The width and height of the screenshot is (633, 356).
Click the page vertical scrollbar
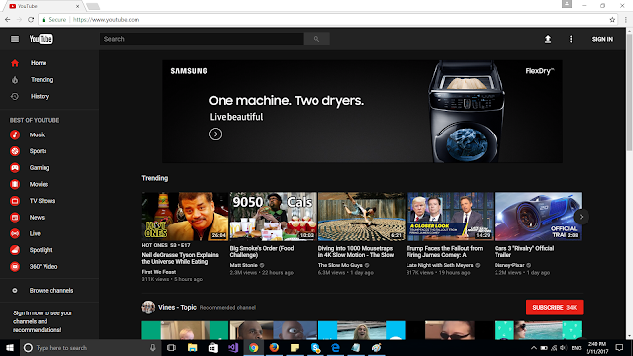point(629,93)
